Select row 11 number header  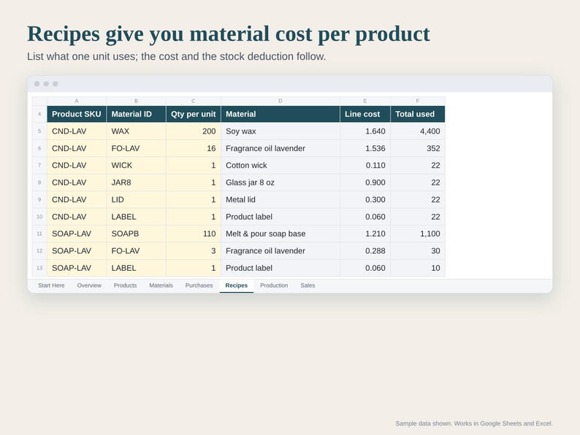[x=39, y=234]
